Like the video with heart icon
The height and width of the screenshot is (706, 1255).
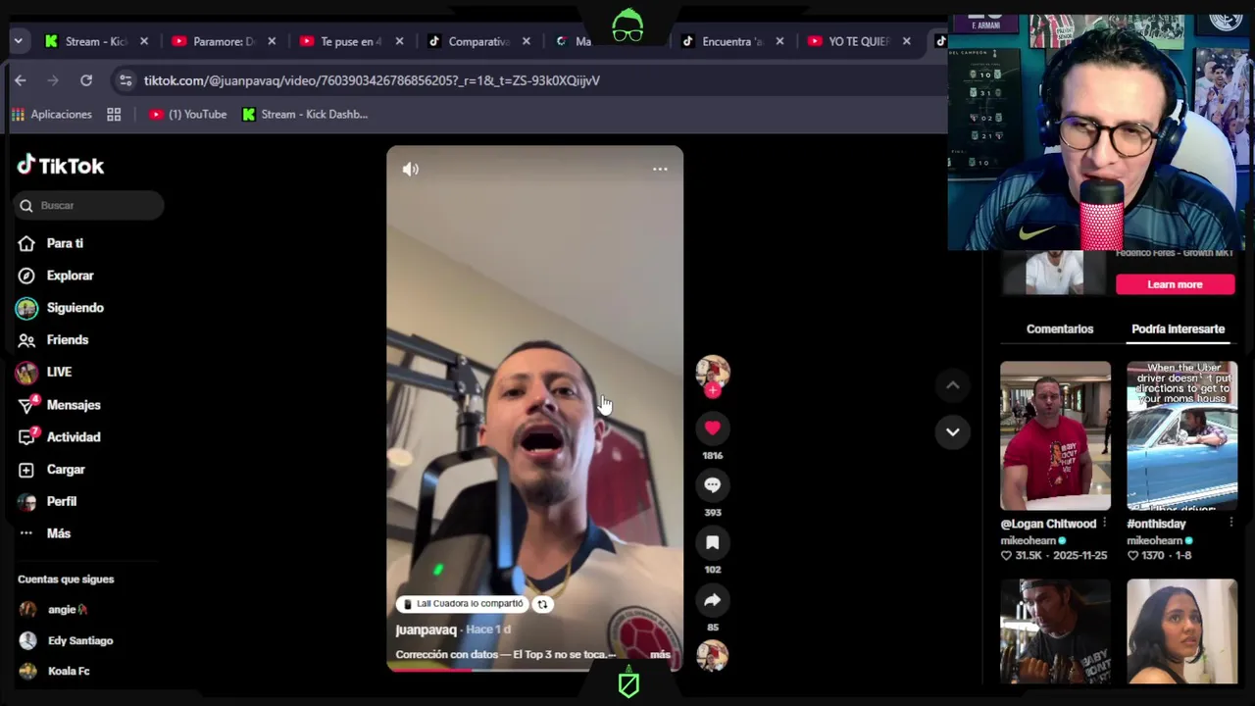[713, 428]
